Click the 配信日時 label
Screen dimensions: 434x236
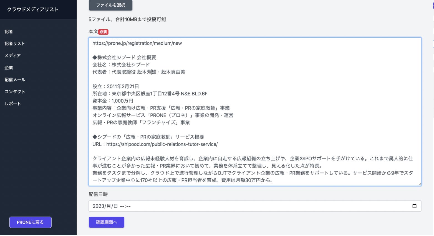click(x=98, y=194)
